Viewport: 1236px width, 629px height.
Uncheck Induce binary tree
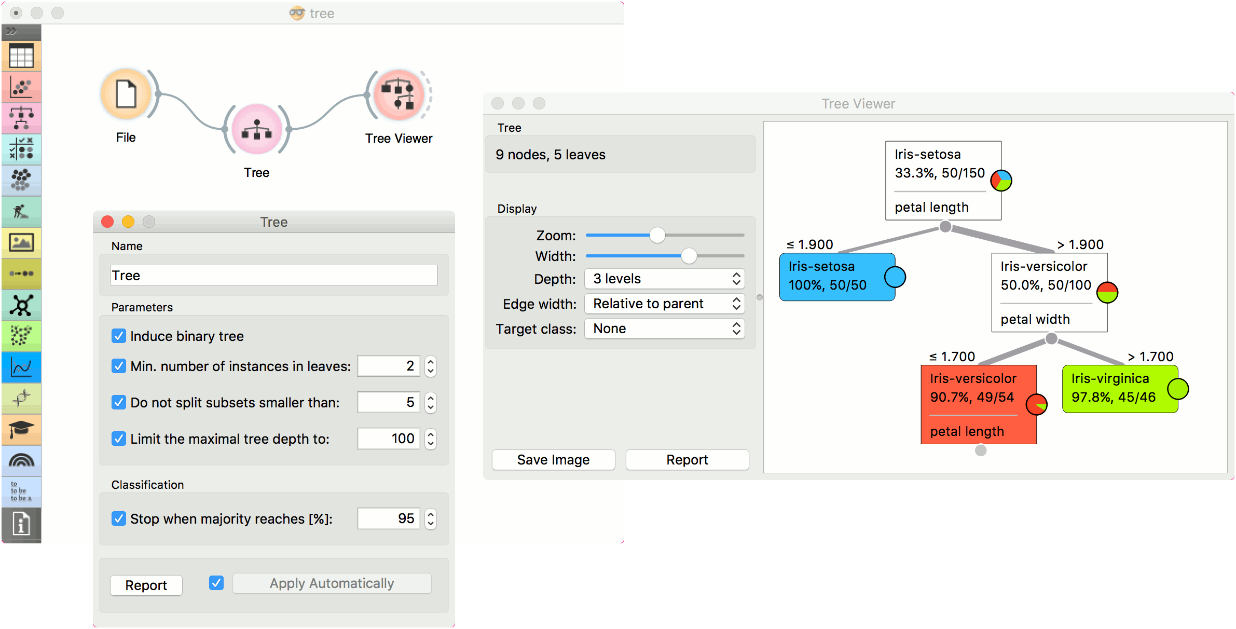(119, 336)
